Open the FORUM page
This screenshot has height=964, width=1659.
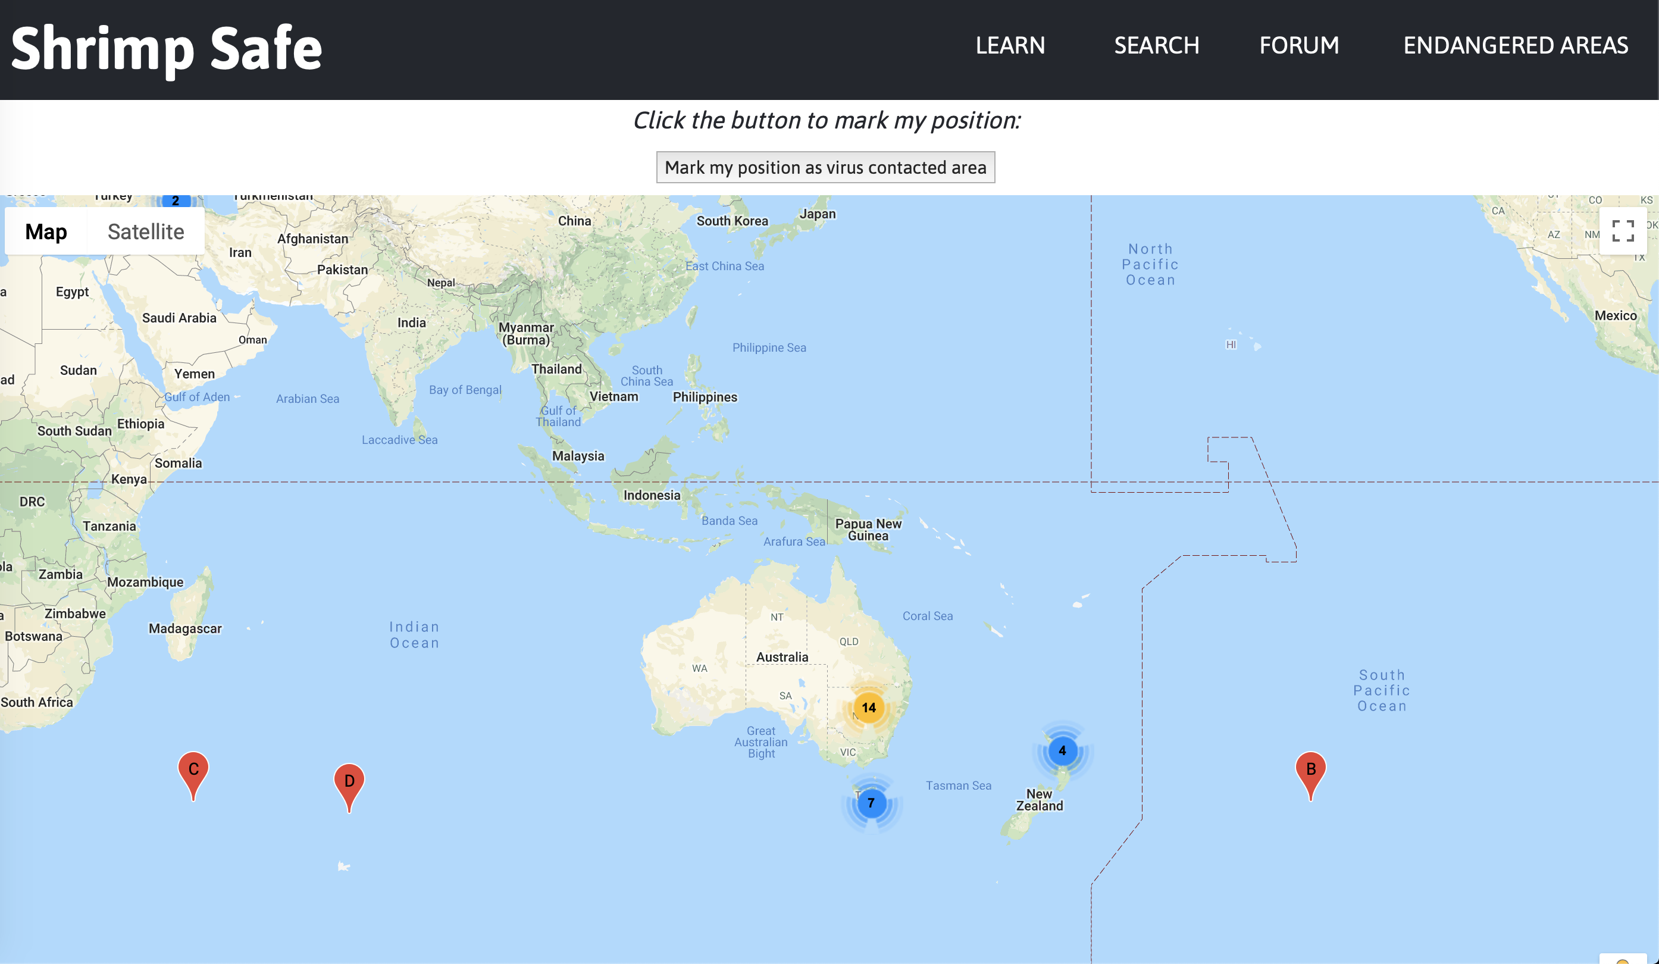[x=1299, y=45]
